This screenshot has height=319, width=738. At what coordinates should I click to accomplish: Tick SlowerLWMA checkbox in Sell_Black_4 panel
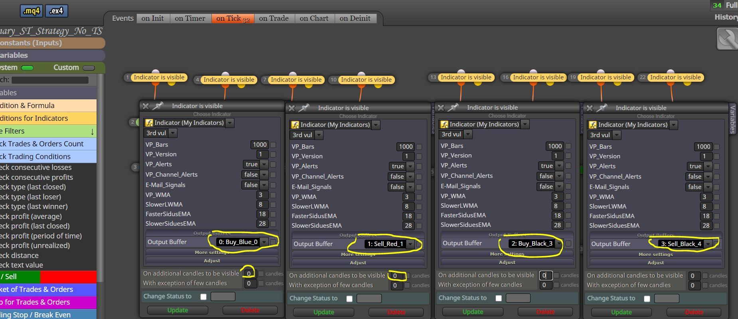tap(717, 207)
